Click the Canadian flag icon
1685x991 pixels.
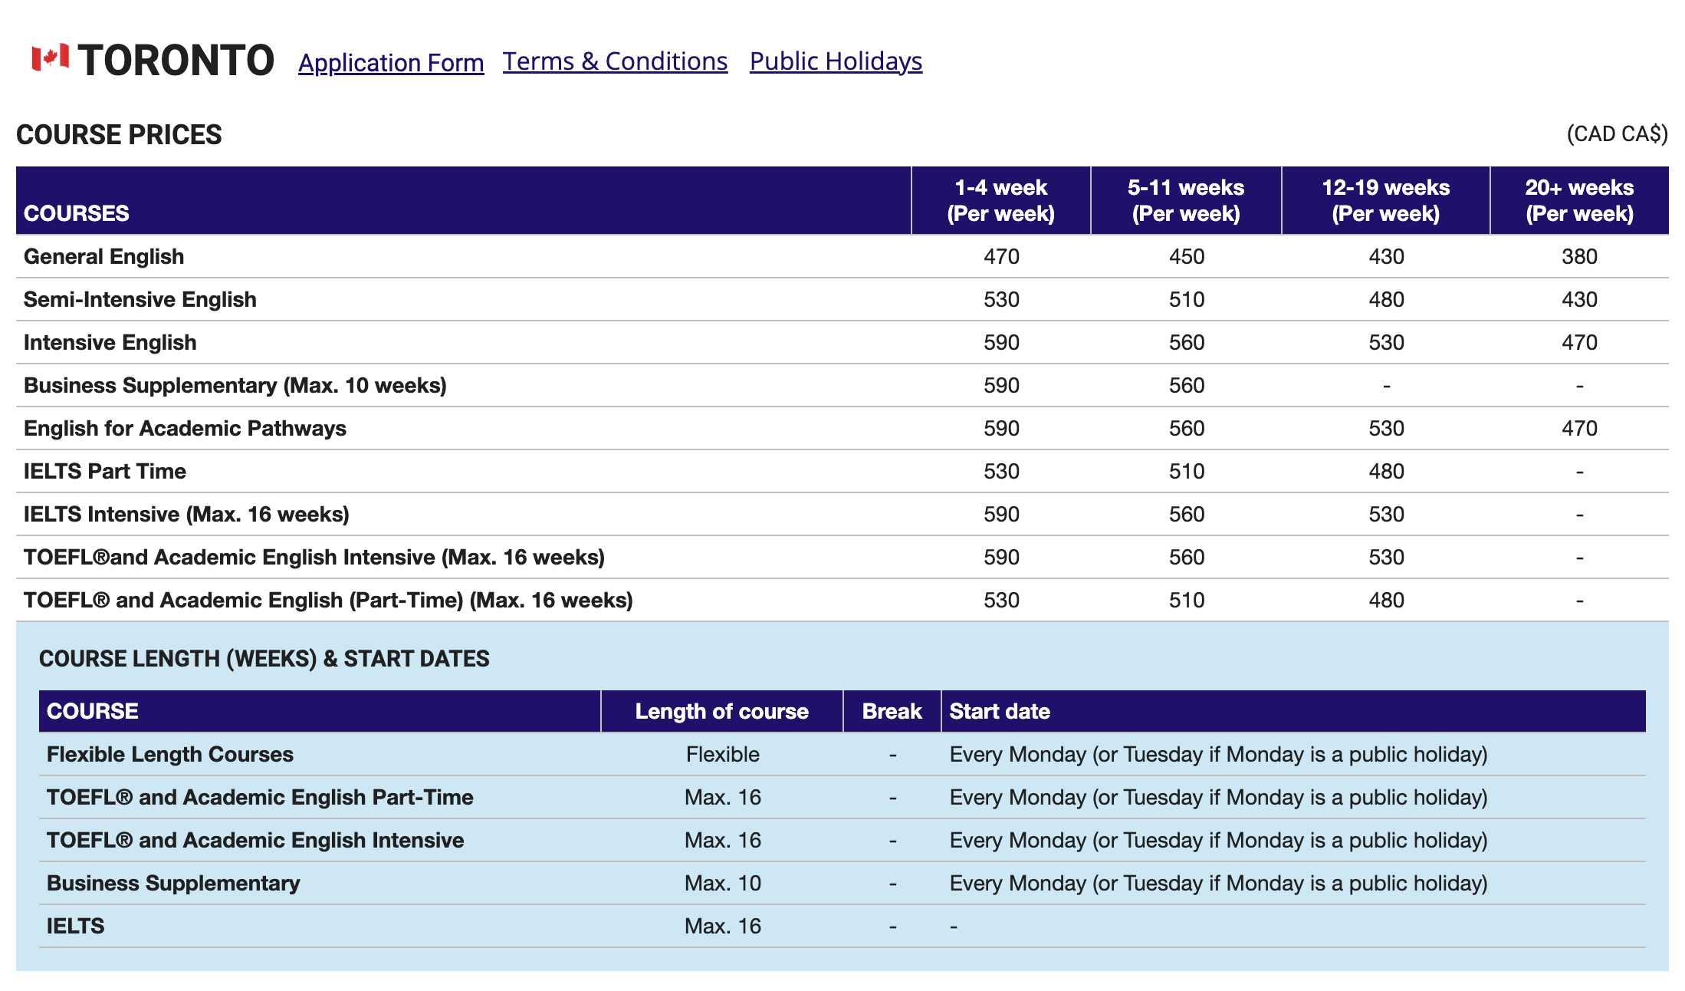coord(50,58)
